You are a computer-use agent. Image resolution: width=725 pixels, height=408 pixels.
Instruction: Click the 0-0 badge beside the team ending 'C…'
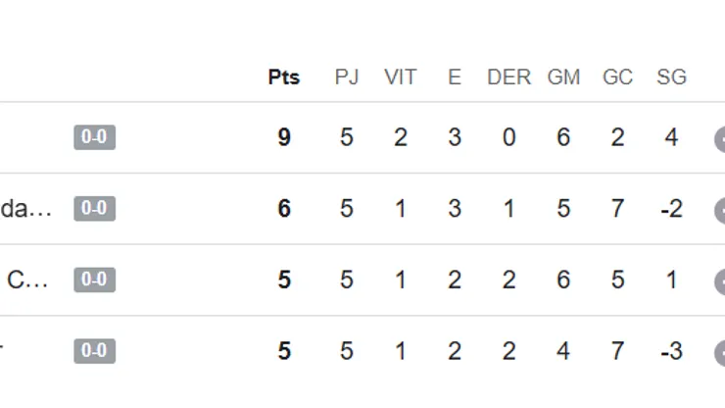[94, 280]
